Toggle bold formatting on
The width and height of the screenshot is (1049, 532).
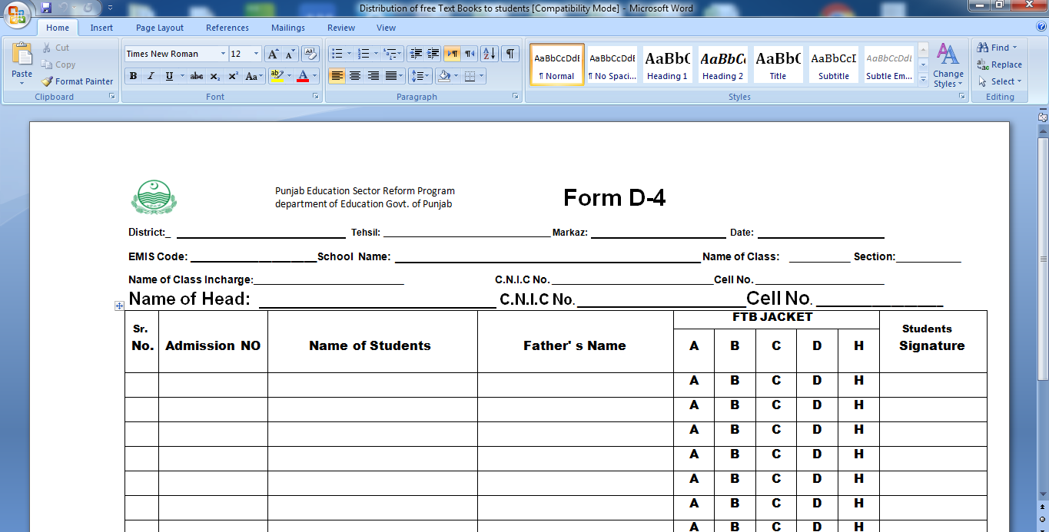(133, 75)
